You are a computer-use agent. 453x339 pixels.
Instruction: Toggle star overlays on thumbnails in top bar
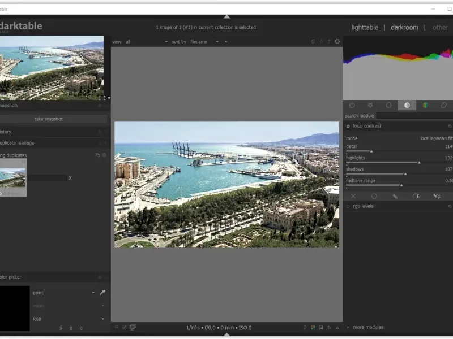tap(321, 41)
